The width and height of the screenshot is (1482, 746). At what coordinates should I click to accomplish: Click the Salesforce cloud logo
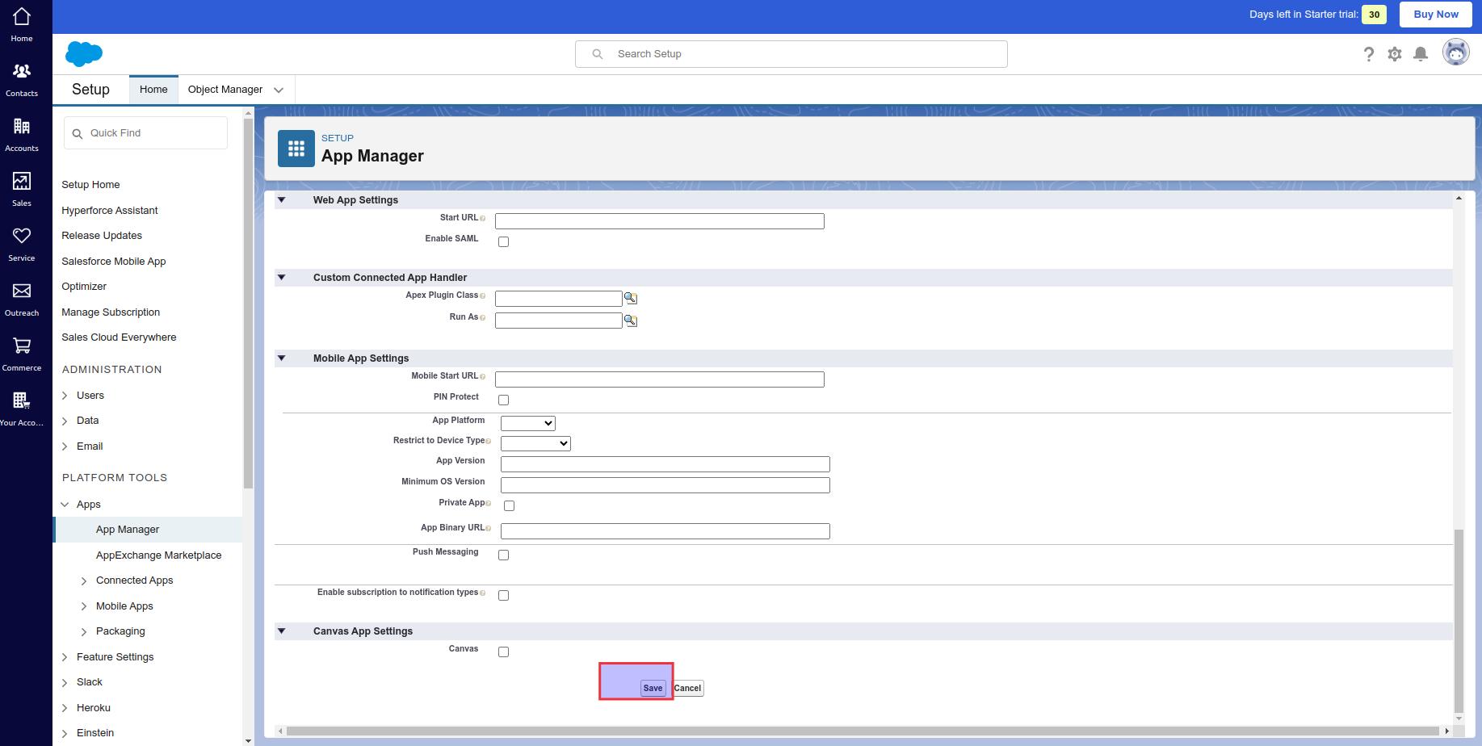click(x=84, y=54)
